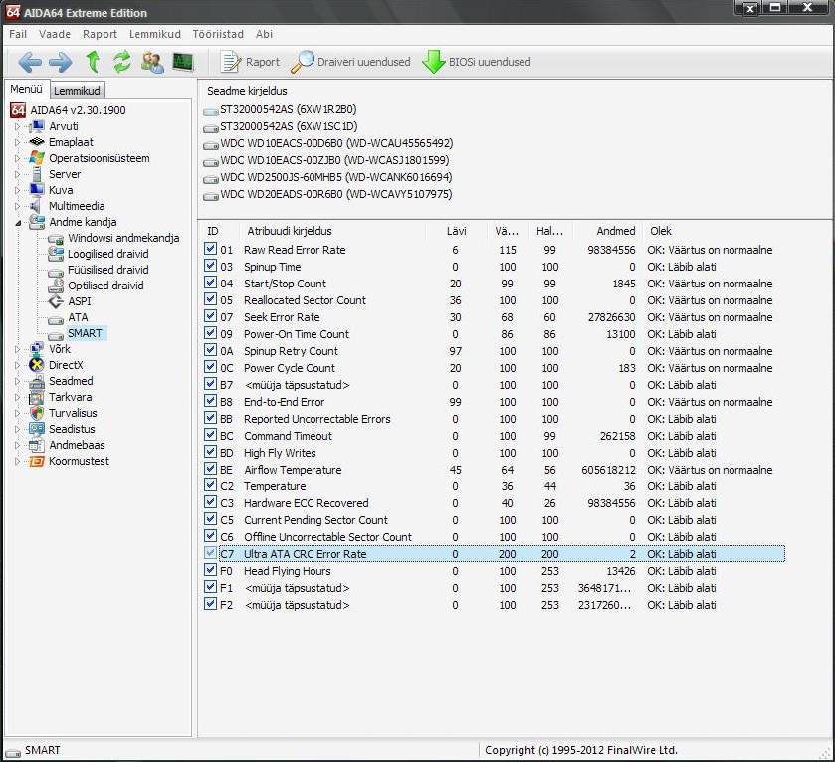Click the Back arrow toolbar icon
Screen dimensions: 835x762
click(30, 62)
